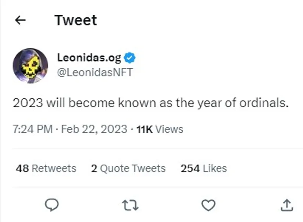Click the word ordinals in the tweet
This screenshot has height=222, width=303.
pos(264,103)
